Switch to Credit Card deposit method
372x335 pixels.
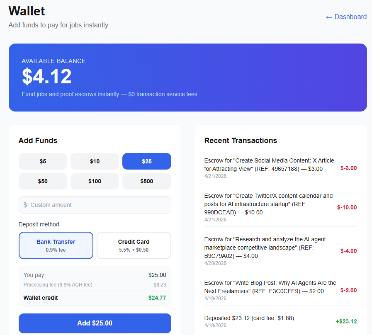click(134, 245)
